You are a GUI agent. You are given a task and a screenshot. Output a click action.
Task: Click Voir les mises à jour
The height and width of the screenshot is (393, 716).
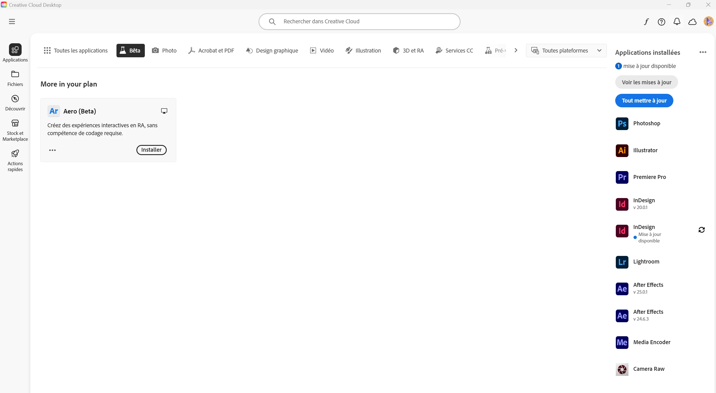tap(646, 82)
